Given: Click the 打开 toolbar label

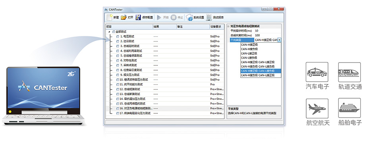Looking at the screenshot, I should tap(131, 17).
